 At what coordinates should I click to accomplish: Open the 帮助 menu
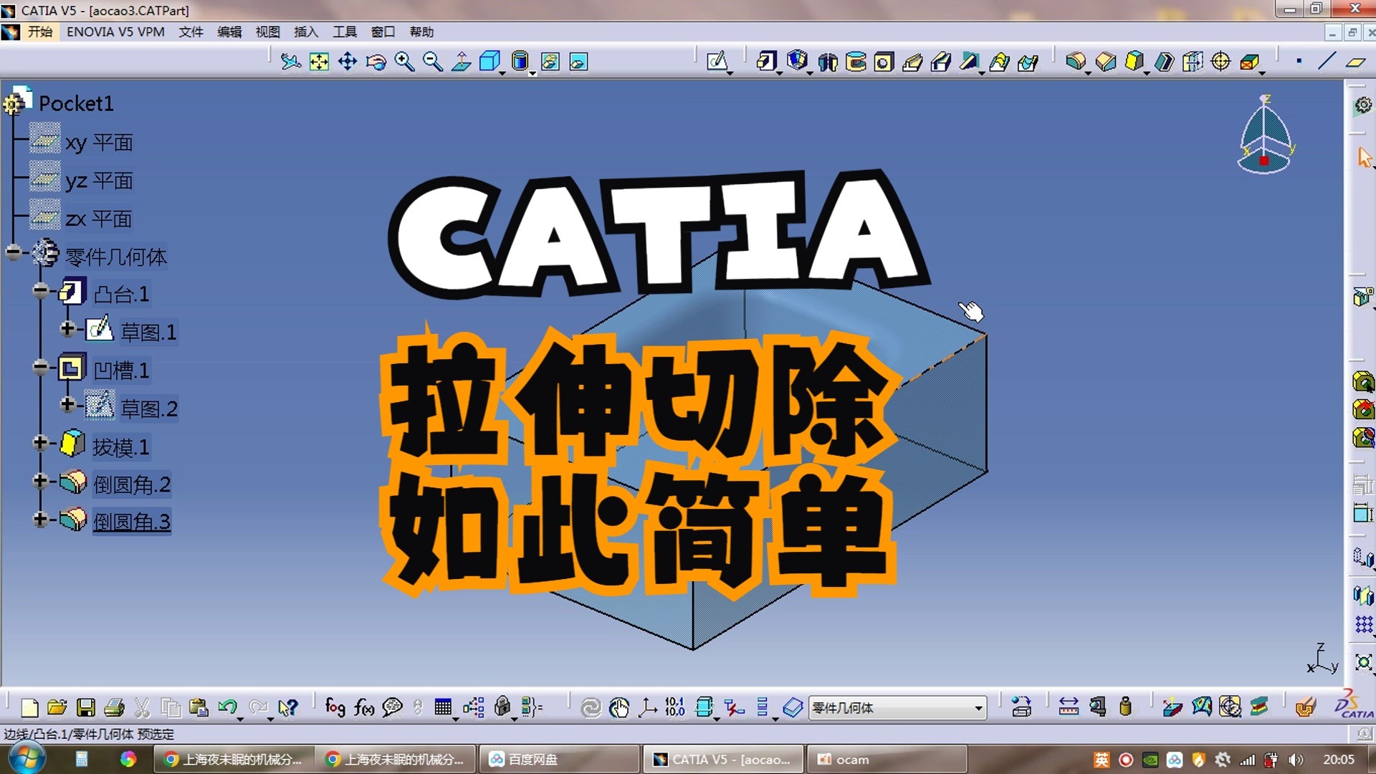[x=421, y=32]
